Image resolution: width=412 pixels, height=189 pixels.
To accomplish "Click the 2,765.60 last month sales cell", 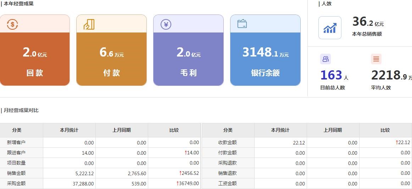I will click(122, 173).
